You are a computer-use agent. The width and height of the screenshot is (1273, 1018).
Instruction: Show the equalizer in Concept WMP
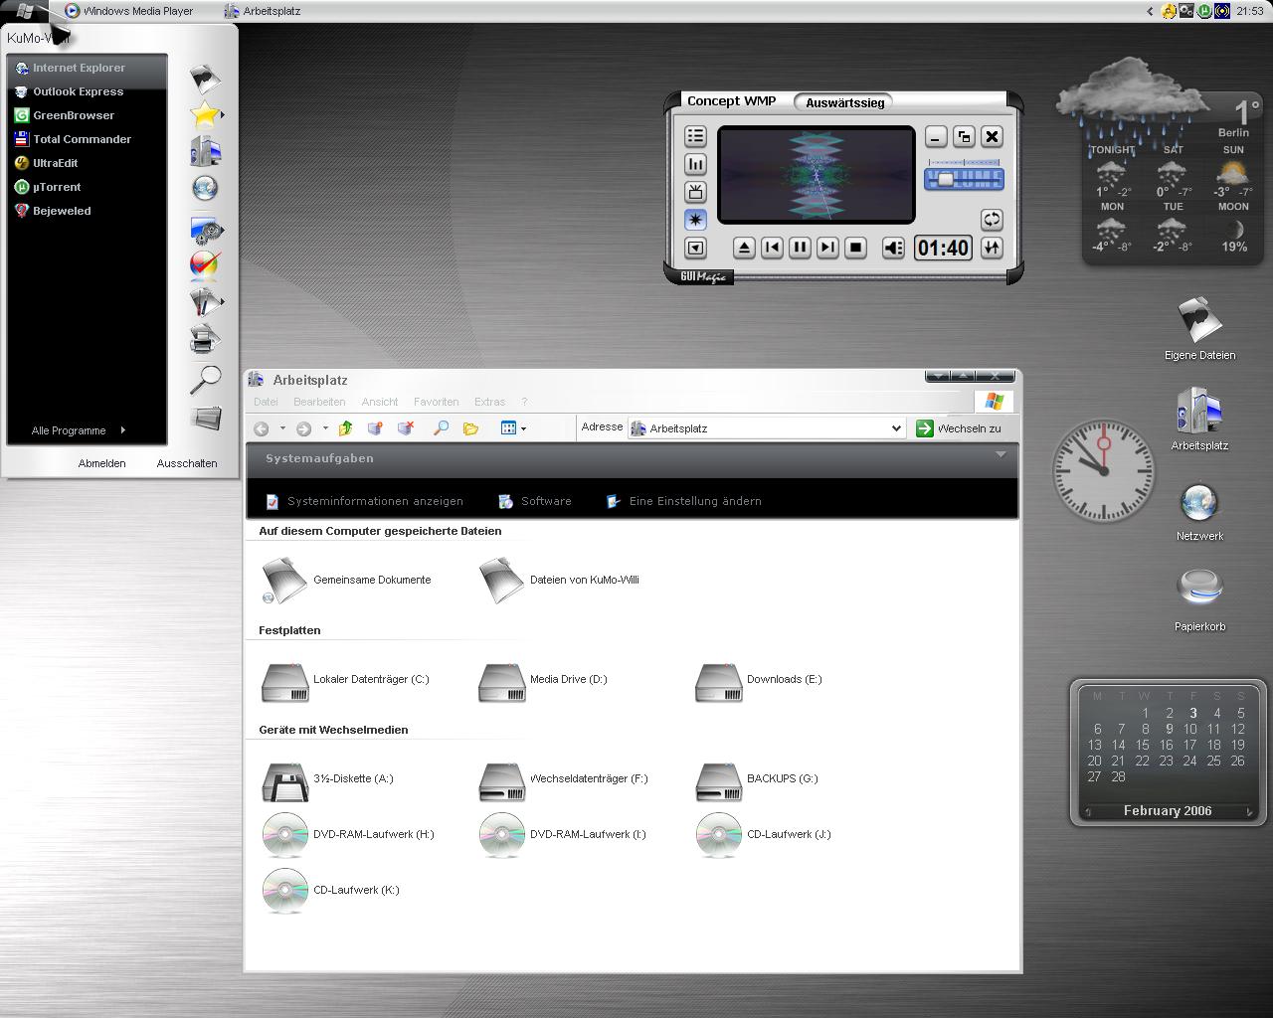pos(695,164)
